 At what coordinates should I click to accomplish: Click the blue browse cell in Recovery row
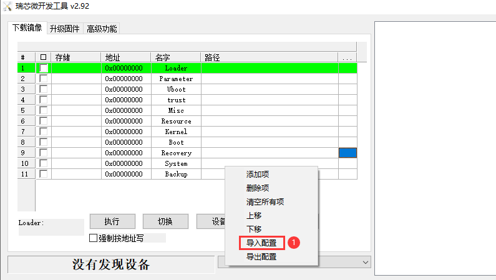[x=348, y=153]
